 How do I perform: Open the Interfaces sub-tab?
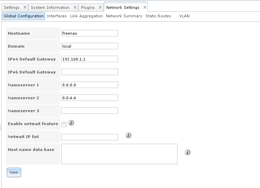[57, 16]
